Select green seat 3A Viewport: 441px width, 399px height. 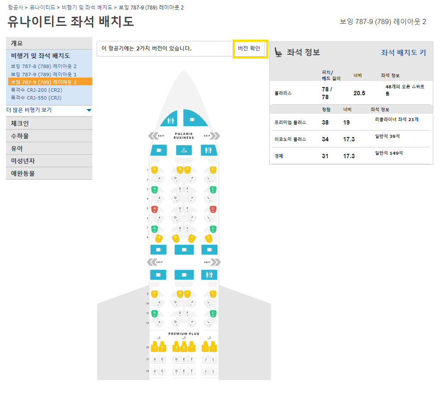tap(154, 190)
